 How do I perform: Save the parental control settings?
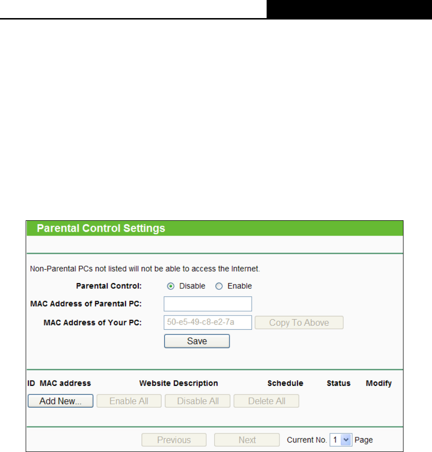pos(197,341)
